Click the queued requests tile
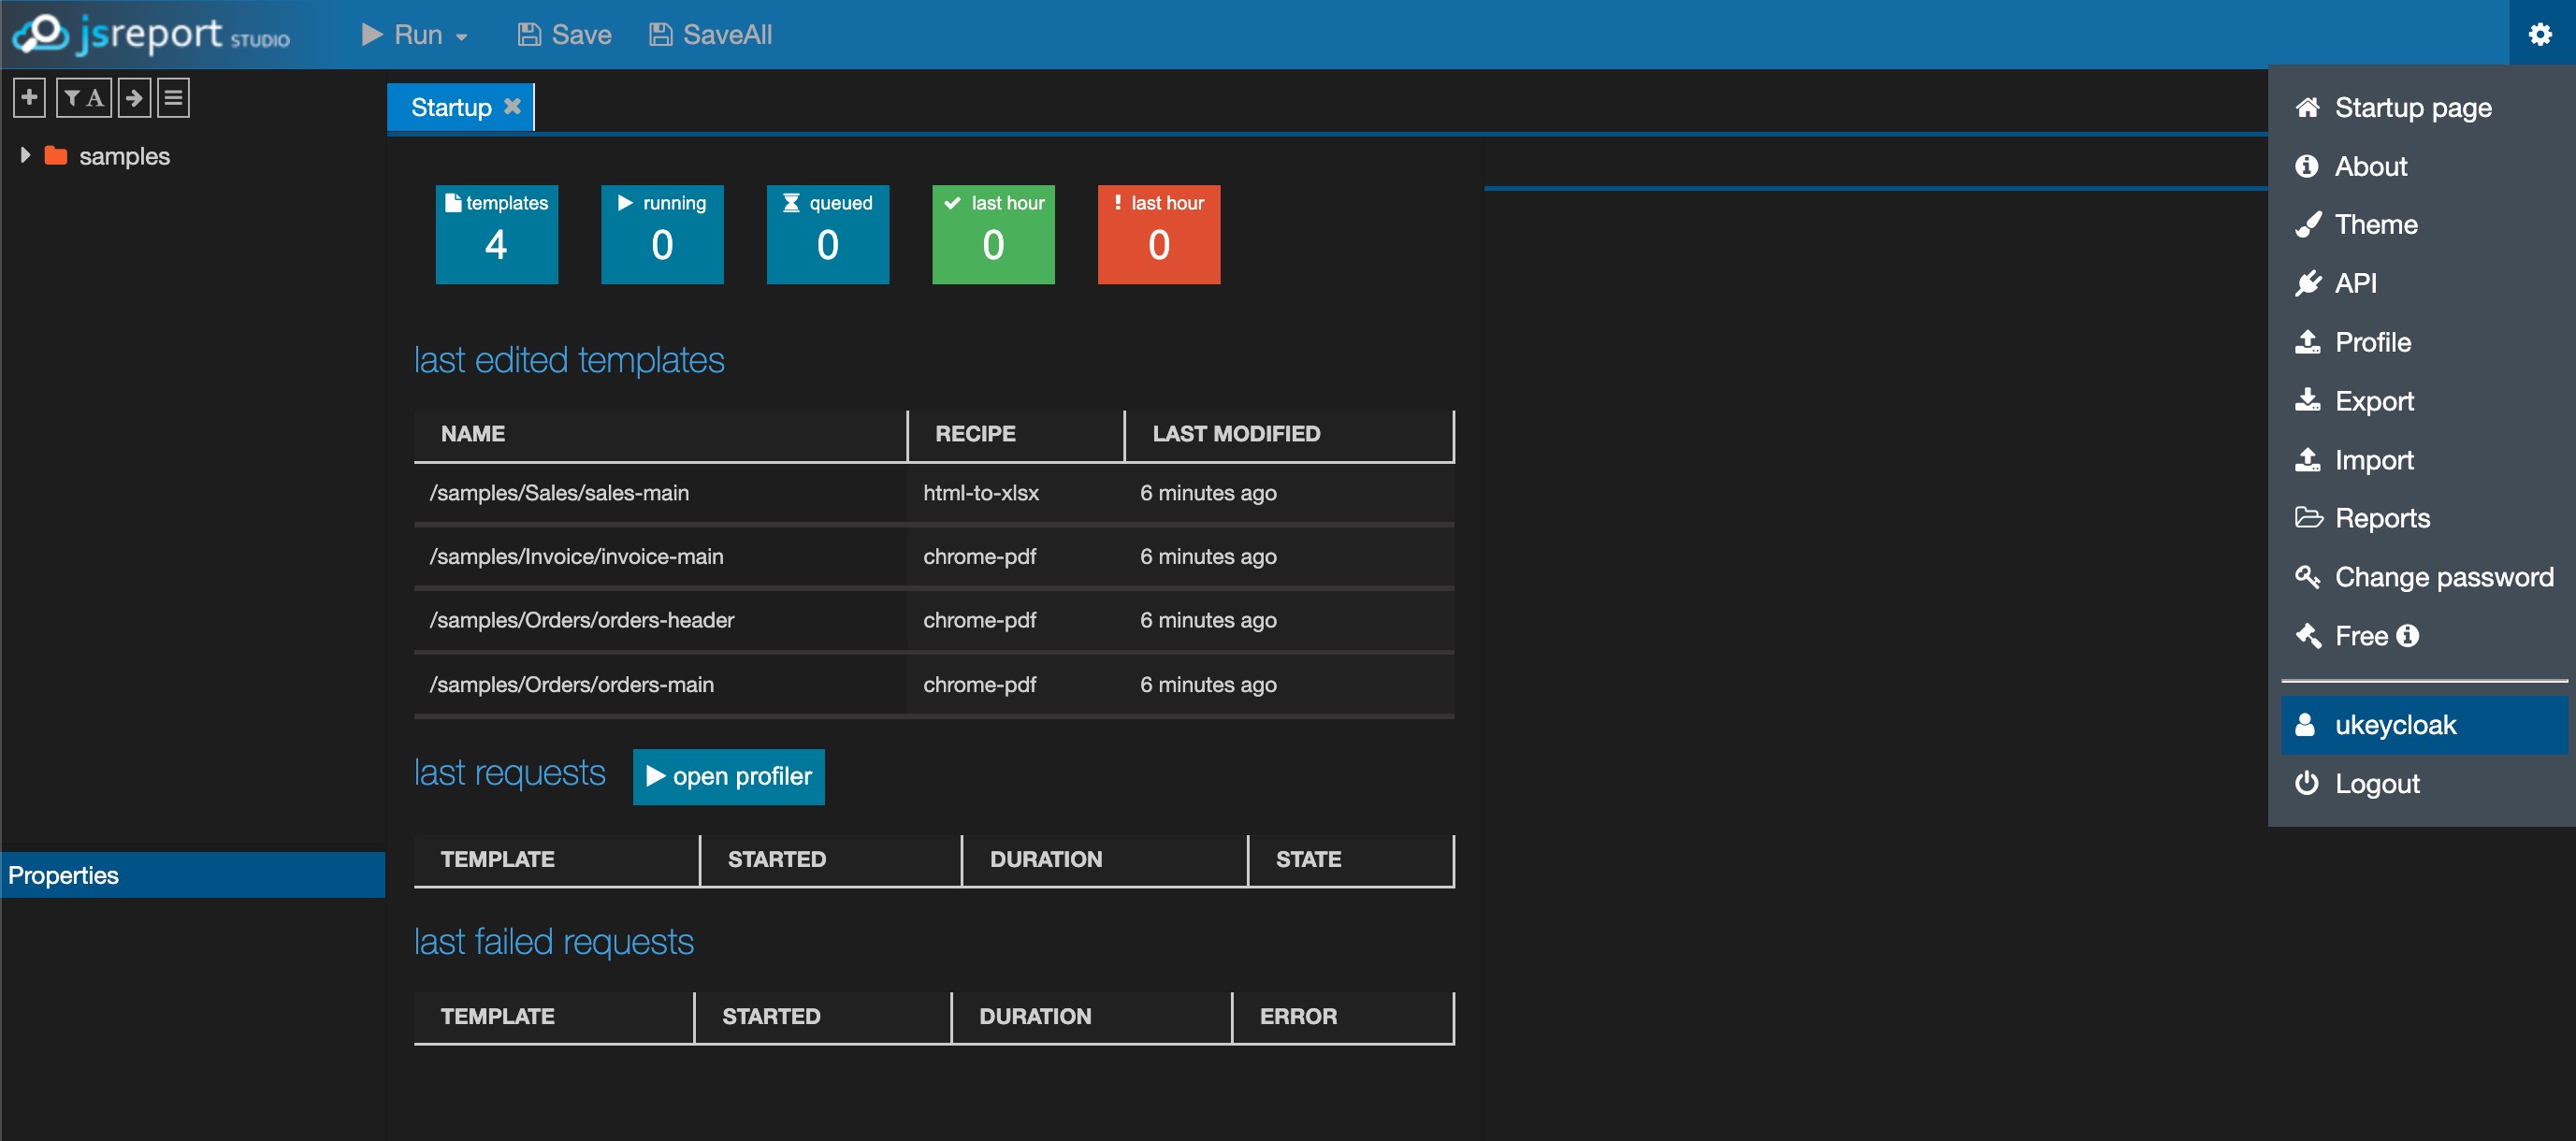 (x=828, y=235)
